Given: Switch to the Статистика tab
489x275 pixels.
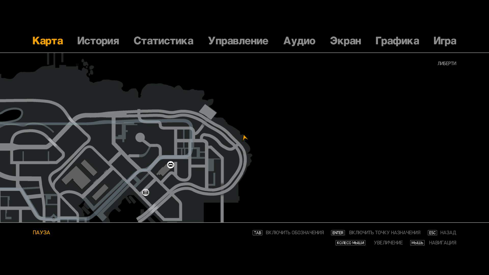Looking at the screenshot, I should [163, 41].
